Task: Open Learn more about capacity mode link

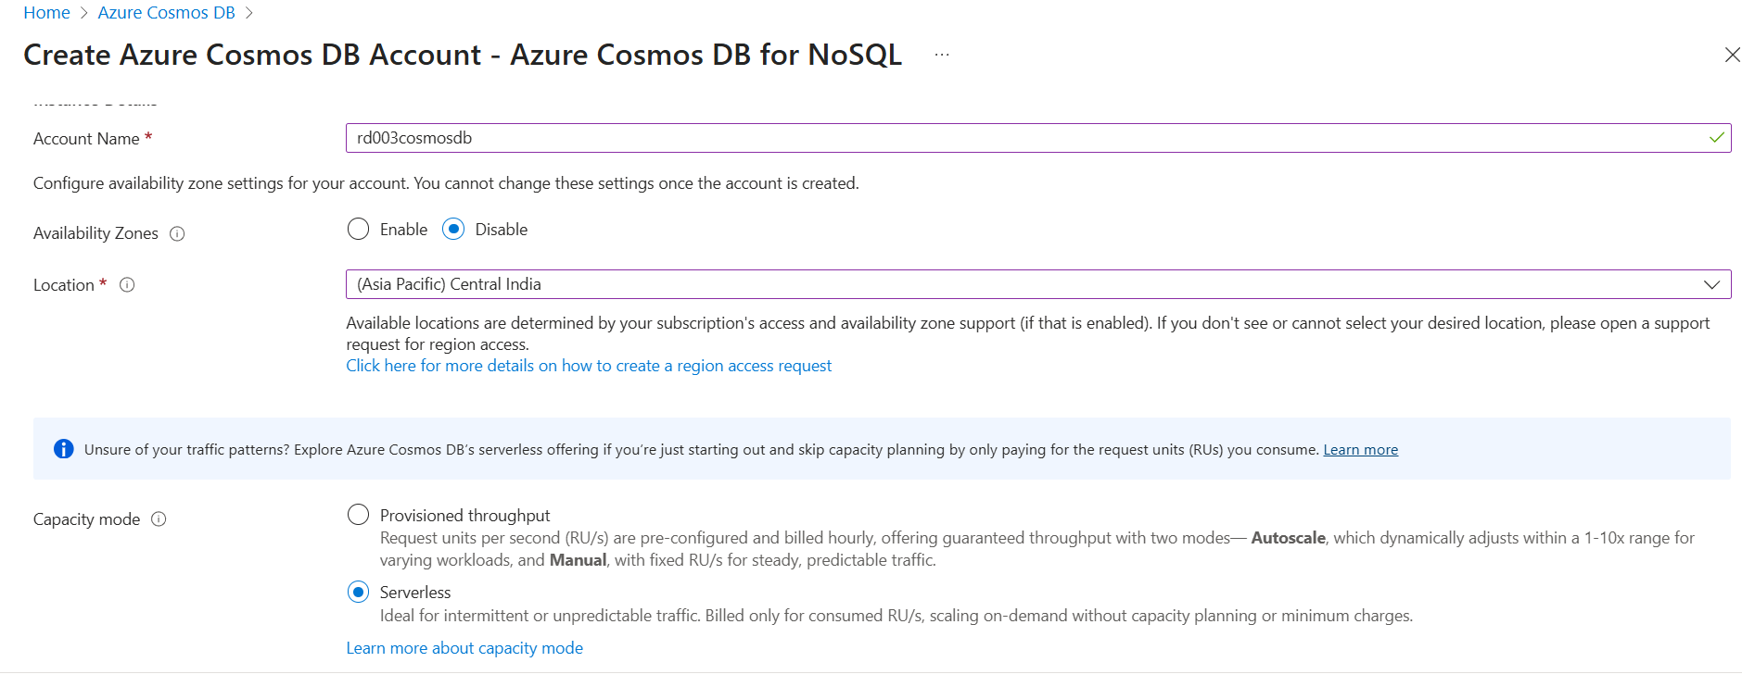Action: point(464,648)
